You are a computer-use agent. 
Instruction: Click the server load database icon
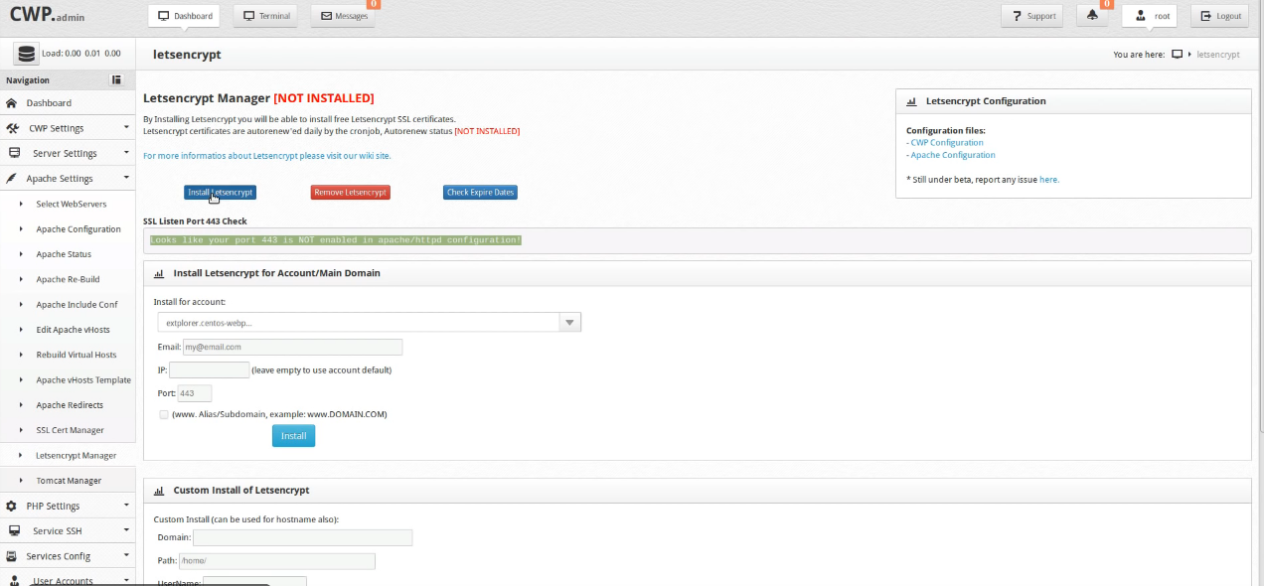pos(26,54)
